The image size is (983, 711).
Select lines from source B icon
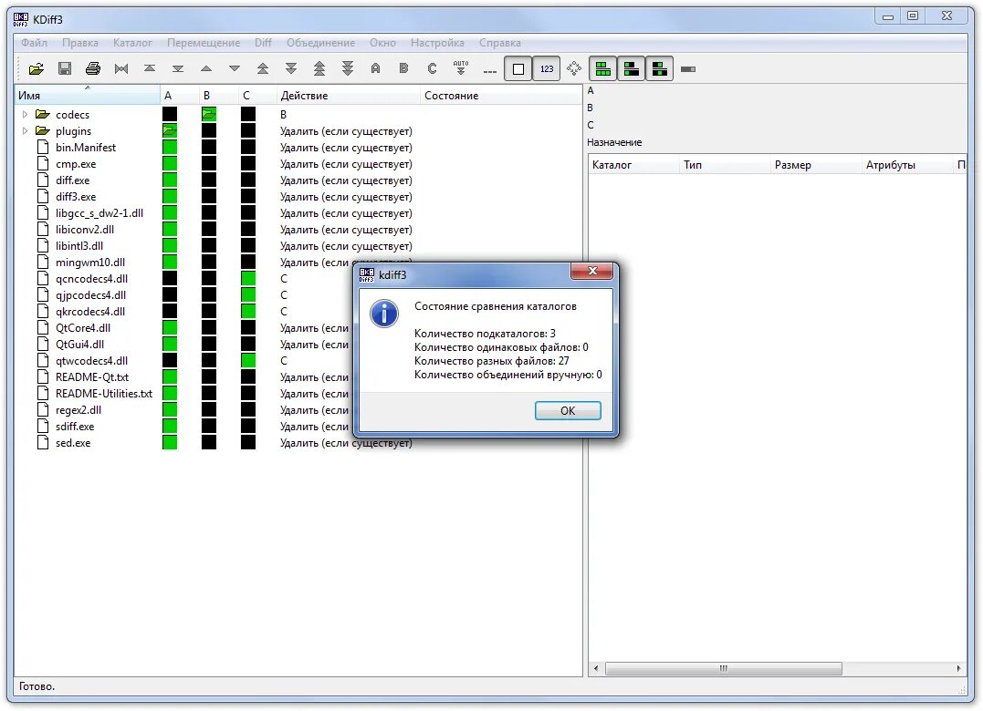tap(403, 69)
